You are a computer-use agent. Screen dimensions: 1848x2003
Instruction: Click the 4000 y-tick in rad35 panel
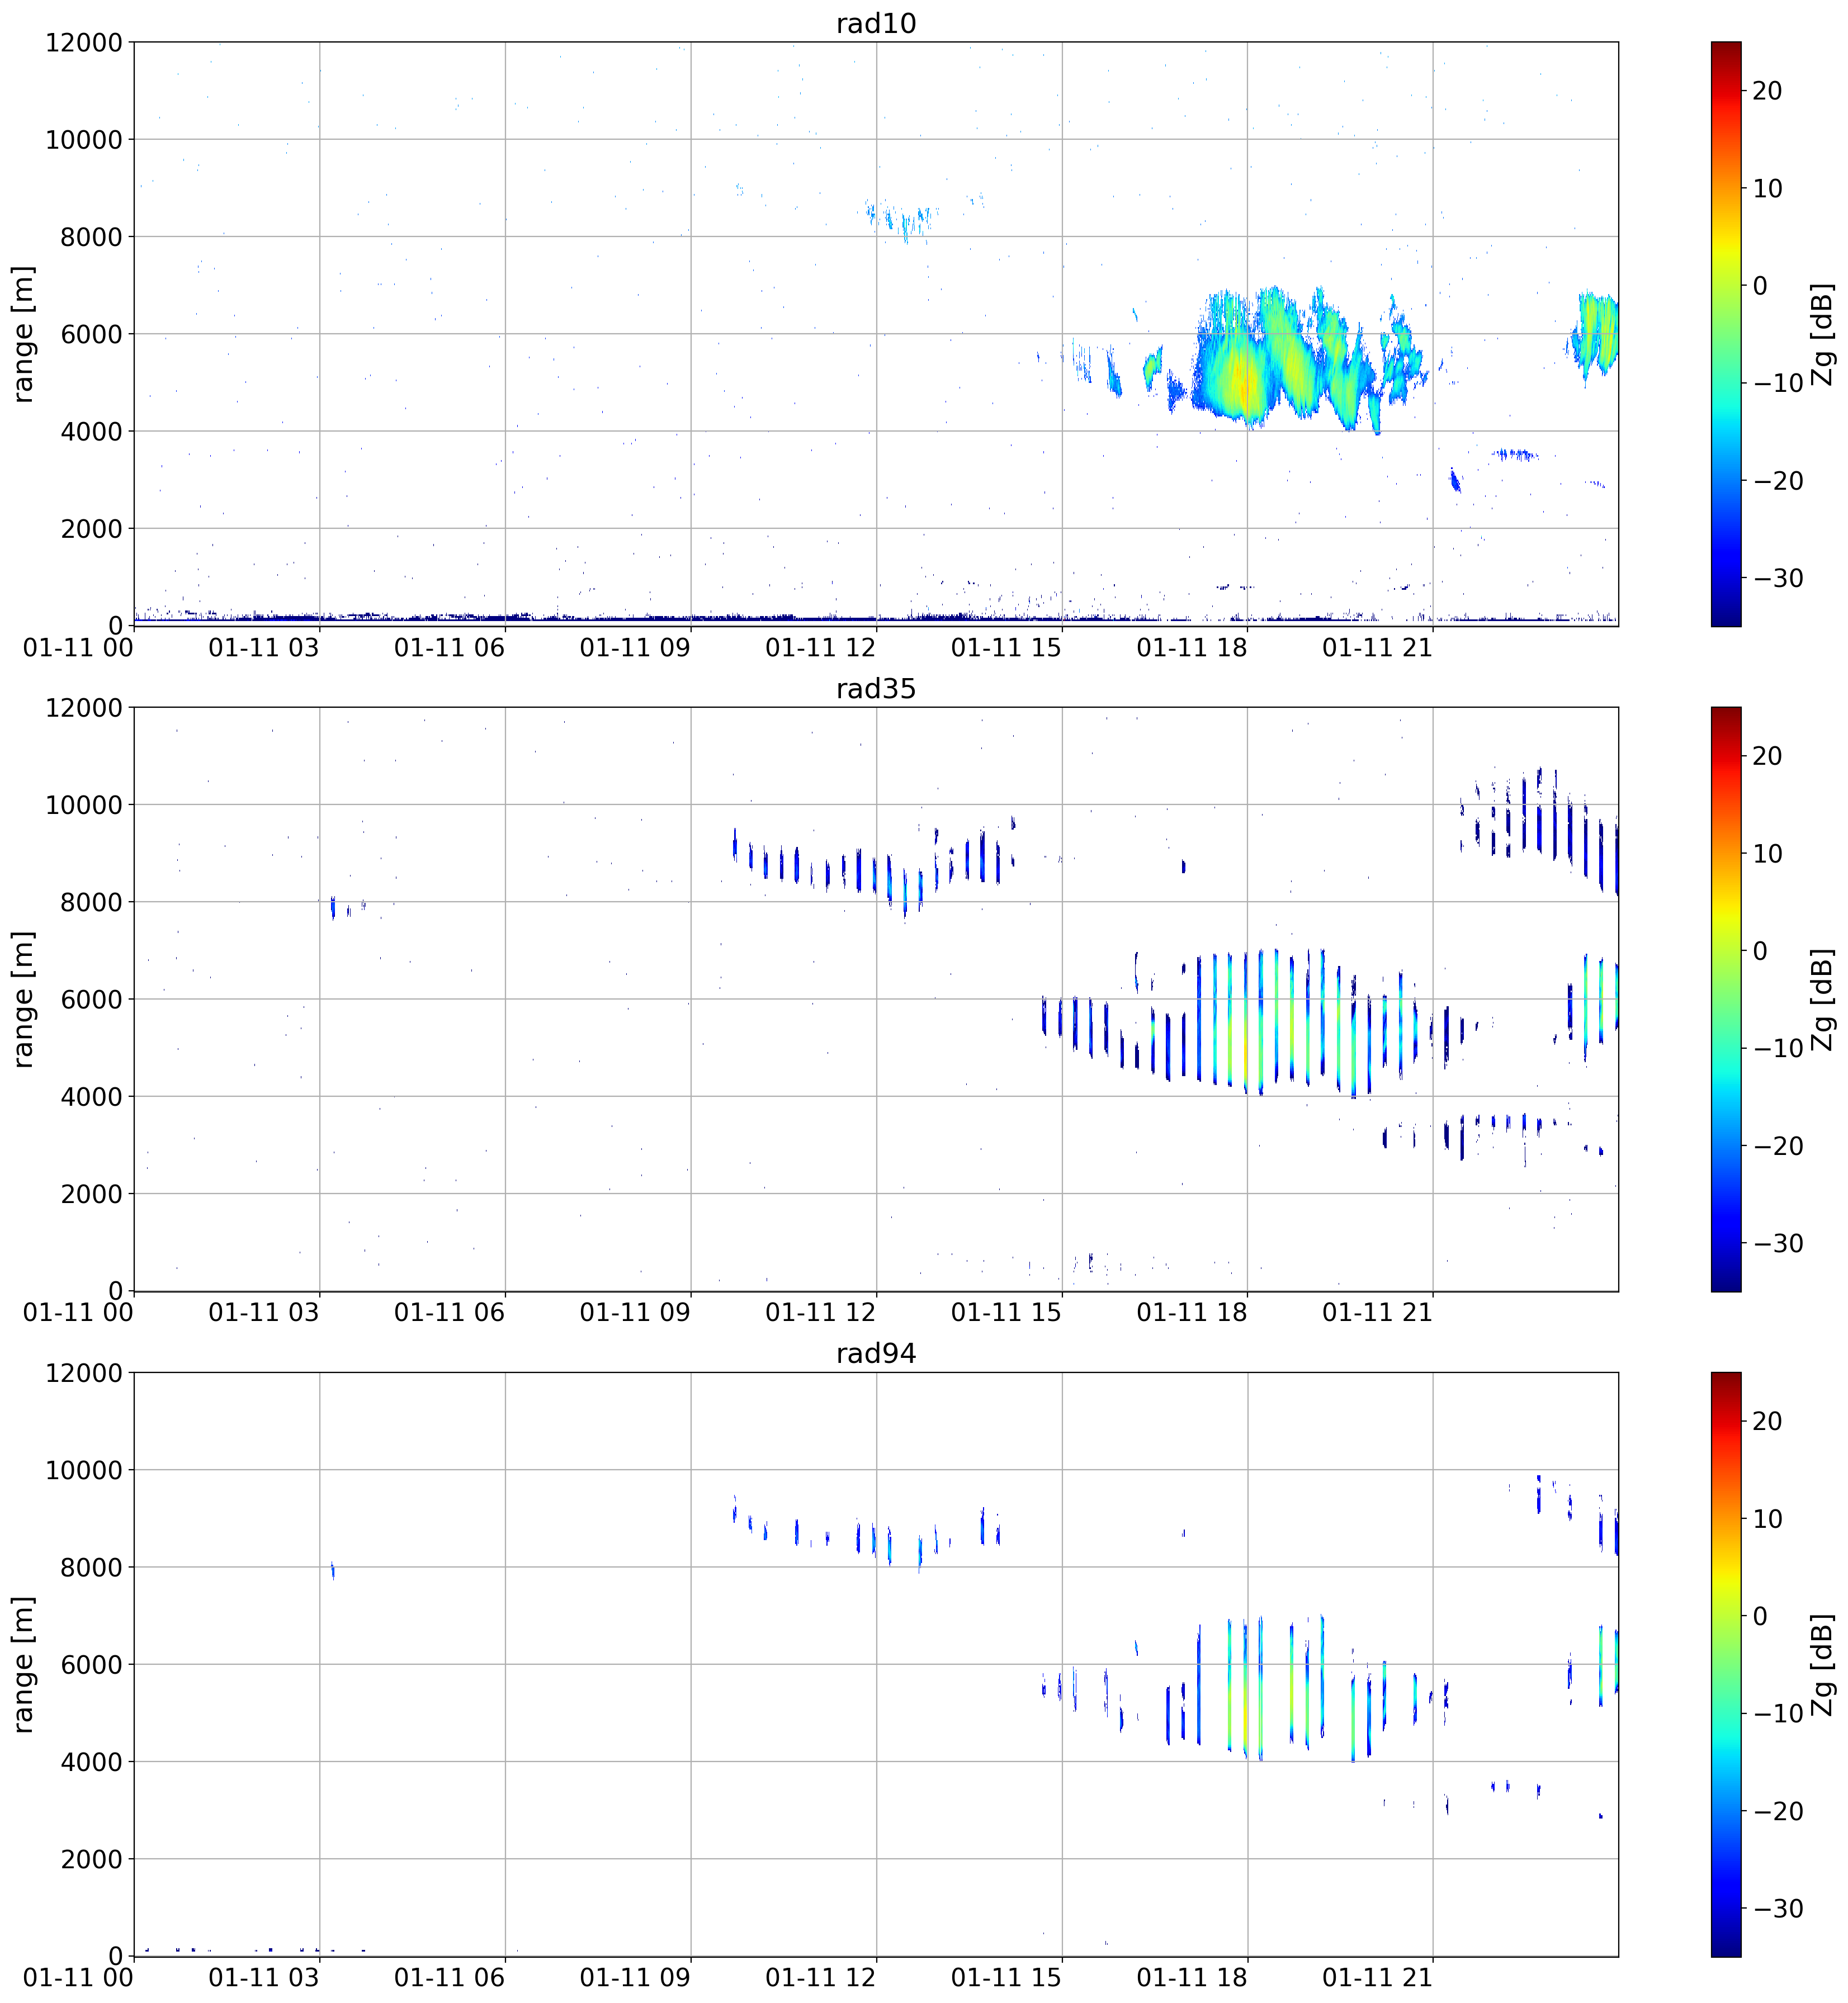(91, 1096)
